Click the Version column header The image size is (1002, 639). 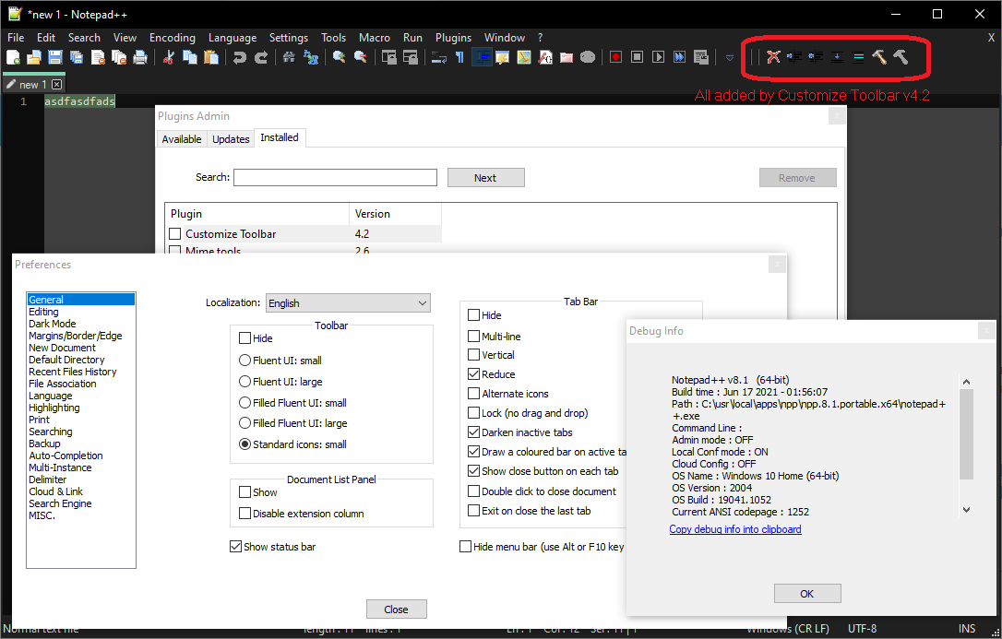tap(395, 214)
